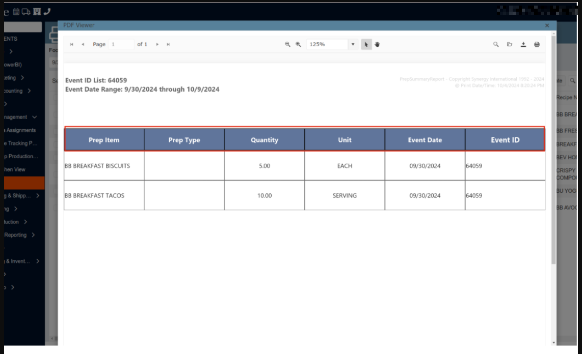Click the calendar icon in top bar
582x354 pixels.
coord(16,11)
